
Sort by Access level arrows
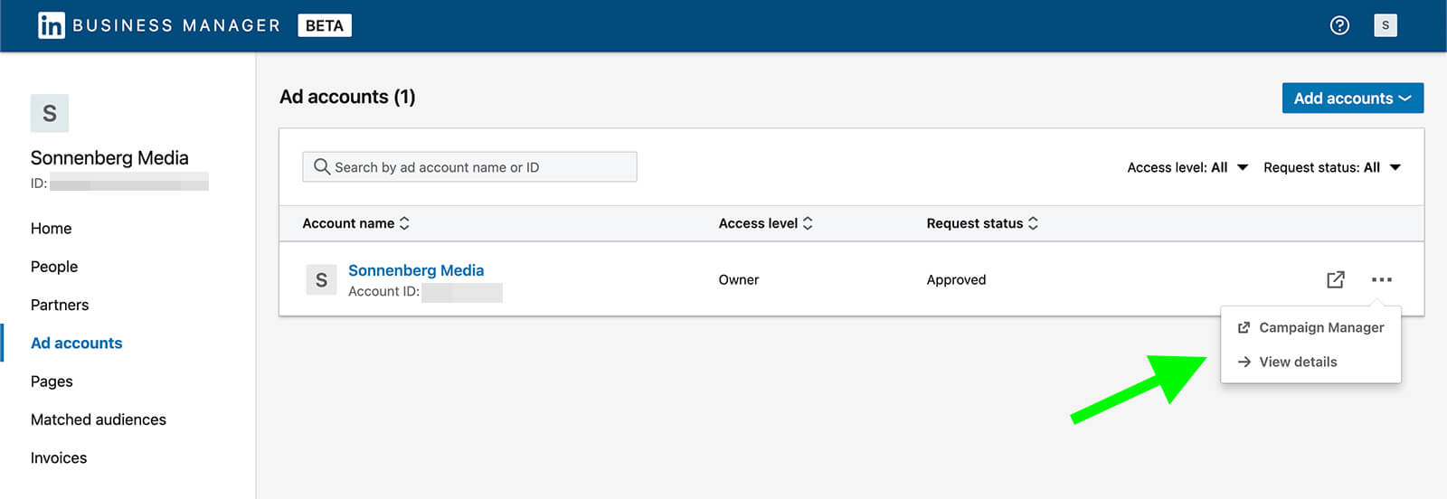click(x=808, y=223)
